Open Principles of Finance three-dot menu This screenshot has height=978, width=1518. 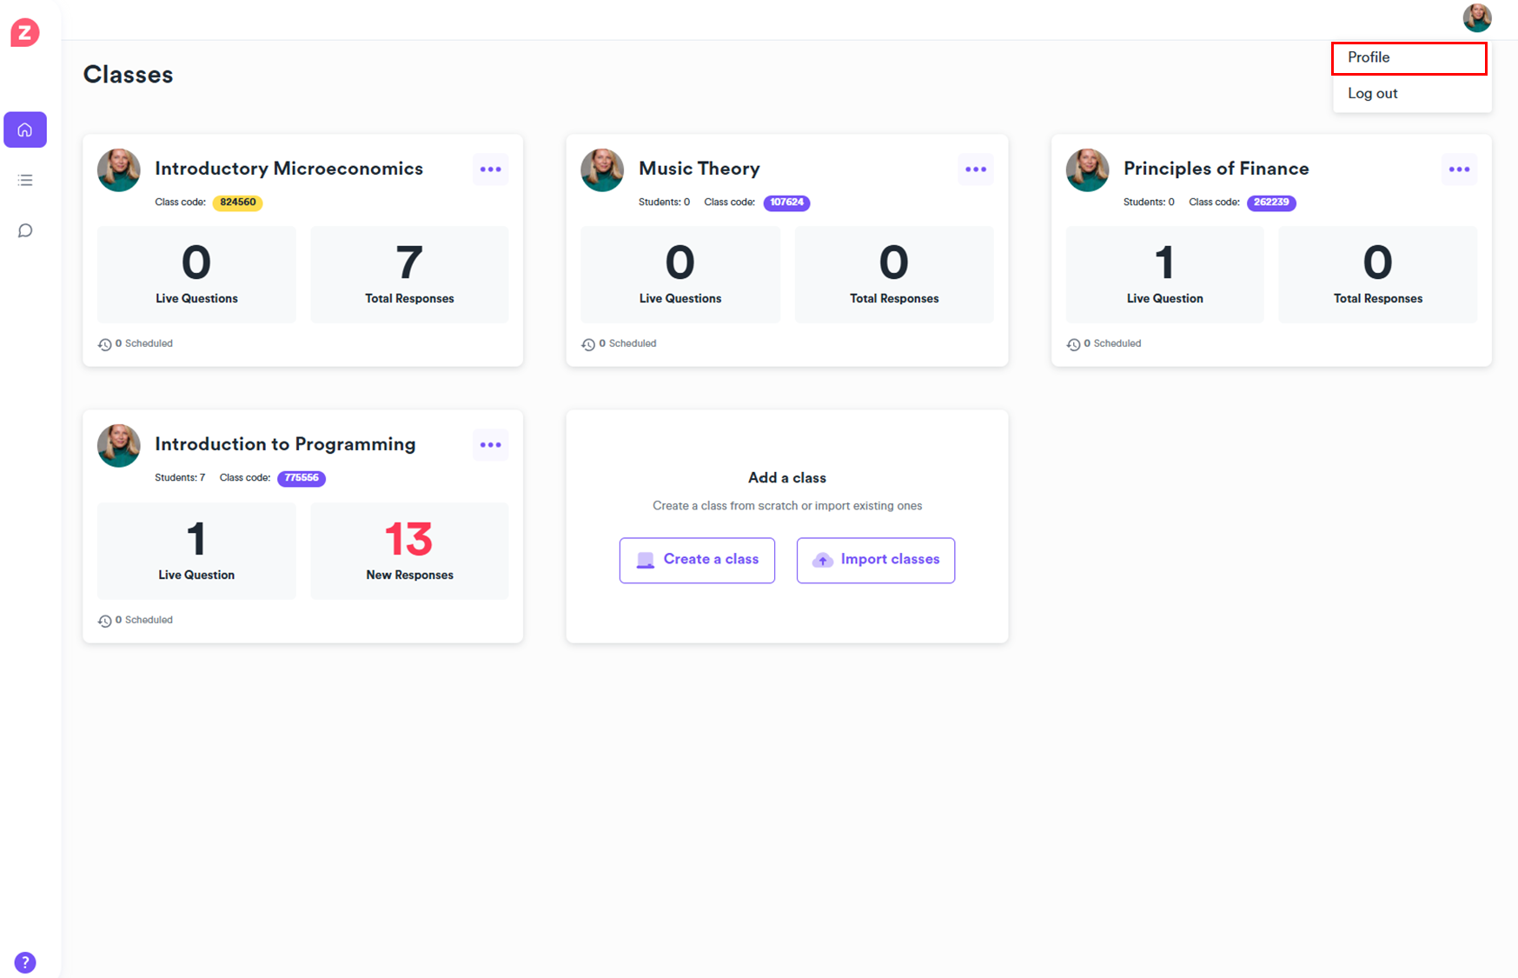point(1459,170)
